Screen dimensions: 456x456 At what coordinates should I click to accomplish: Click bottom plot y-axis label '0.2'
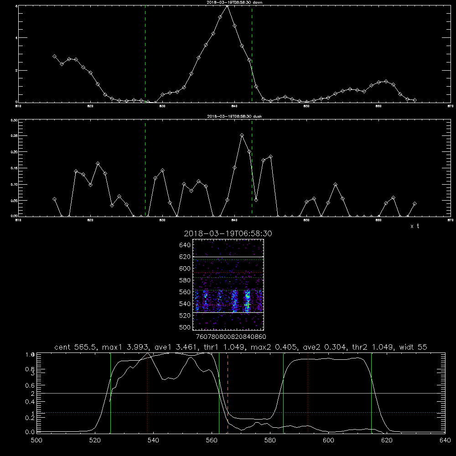pos(30,418)
